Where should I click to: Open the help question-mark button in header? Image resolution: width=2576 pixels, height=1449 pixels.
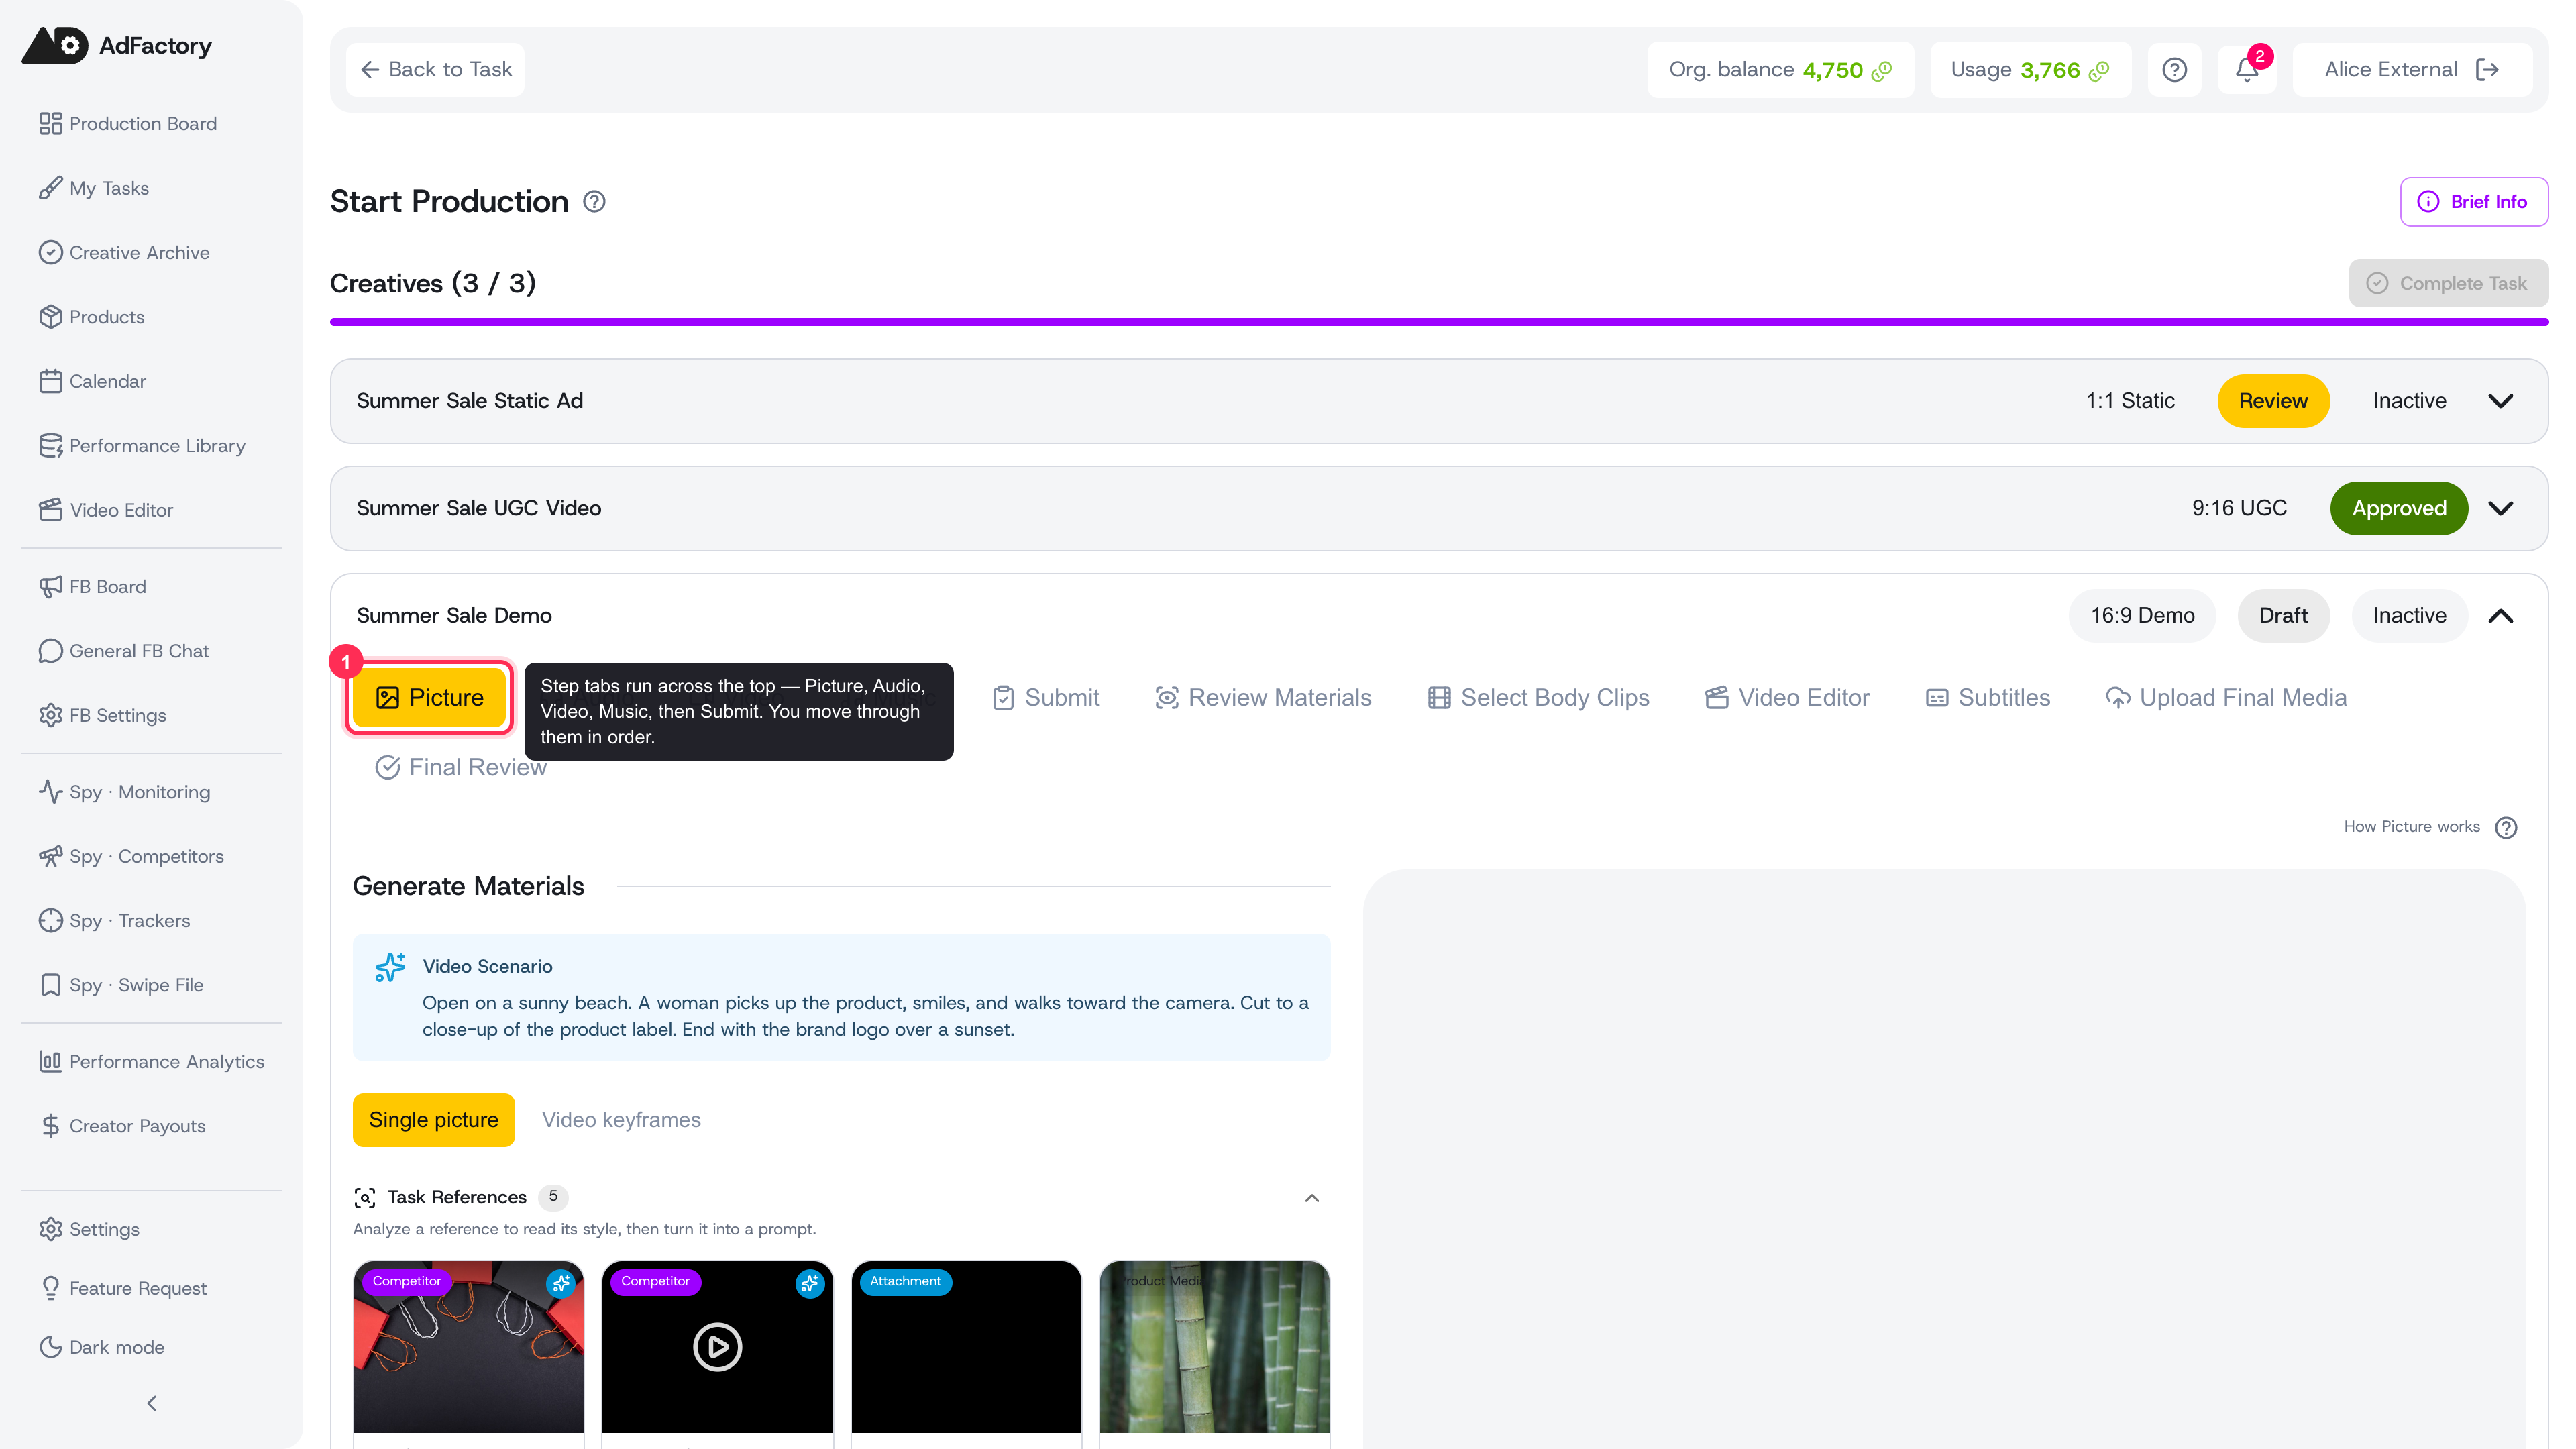[x=2174, y=69]
